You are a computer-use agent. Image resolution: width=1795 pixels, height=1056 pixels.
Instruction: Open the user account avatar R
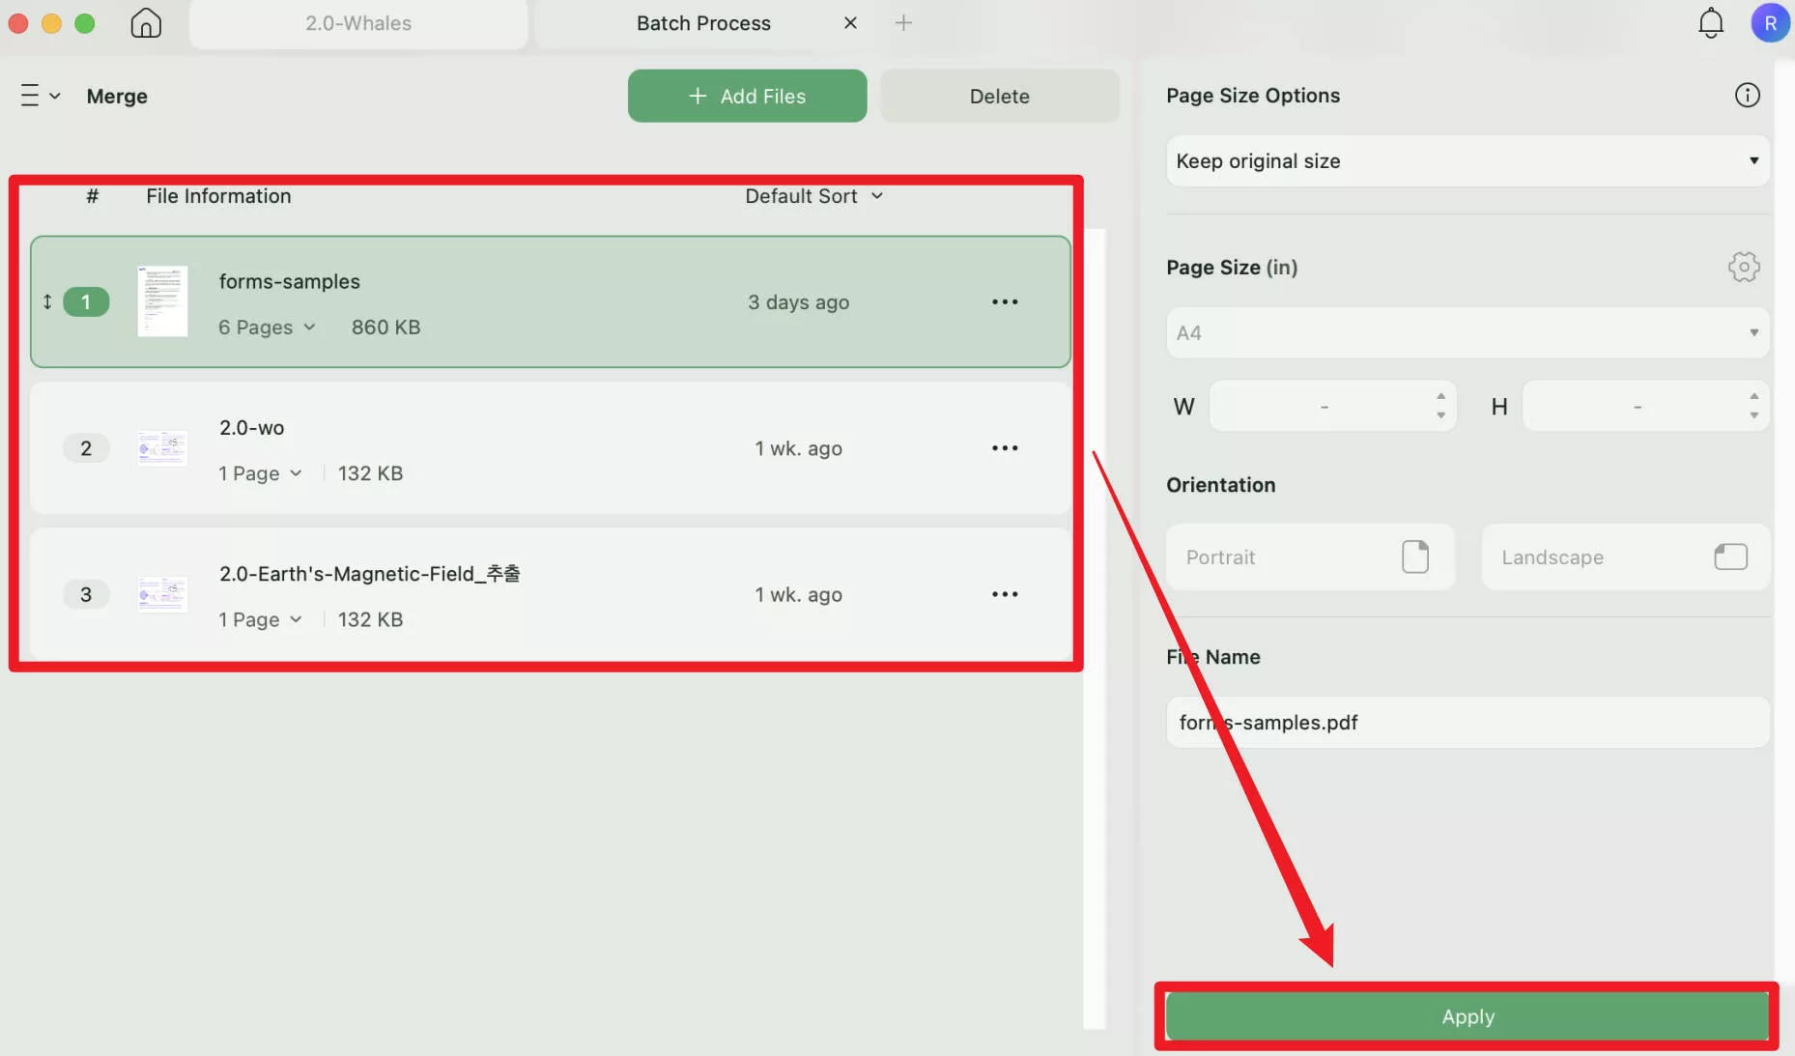(1770, 22)
